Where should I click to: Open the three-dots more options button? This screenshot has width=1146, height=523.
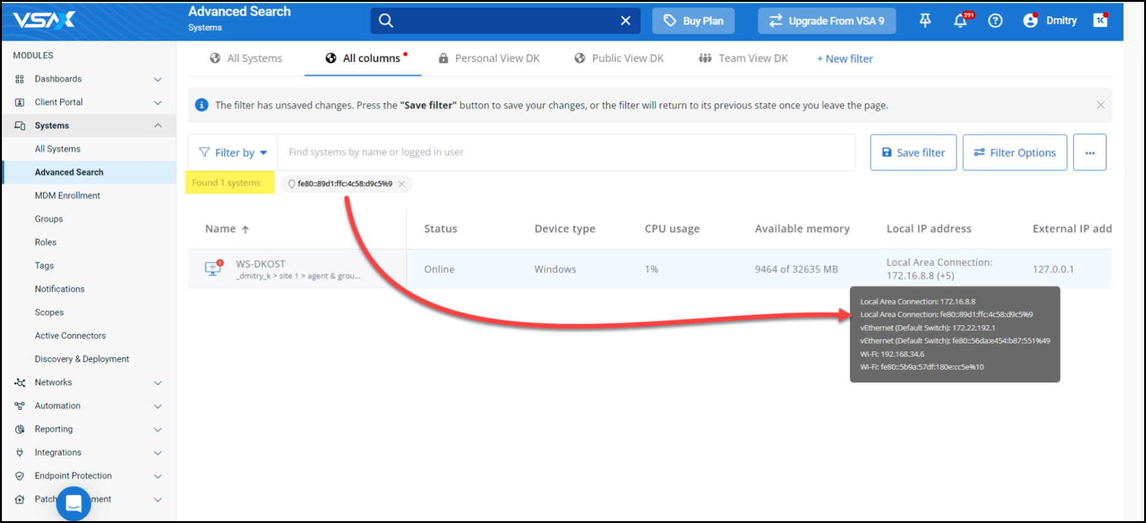(x=1090, y=153)
